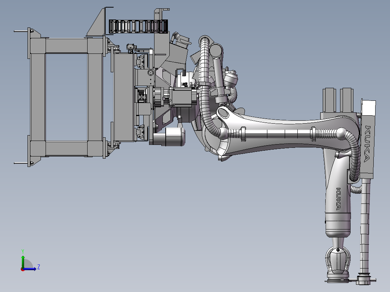
Task: Click the blue Z axis arrow of the triad
Action: click(x=30, y=269)
